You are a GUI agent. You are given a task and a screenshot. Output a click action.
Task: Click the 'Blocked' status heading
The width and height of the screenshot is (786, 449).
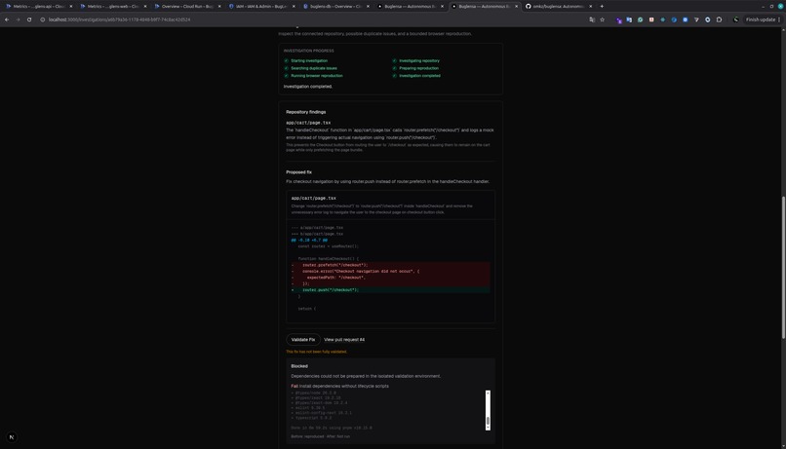point(299,366)
